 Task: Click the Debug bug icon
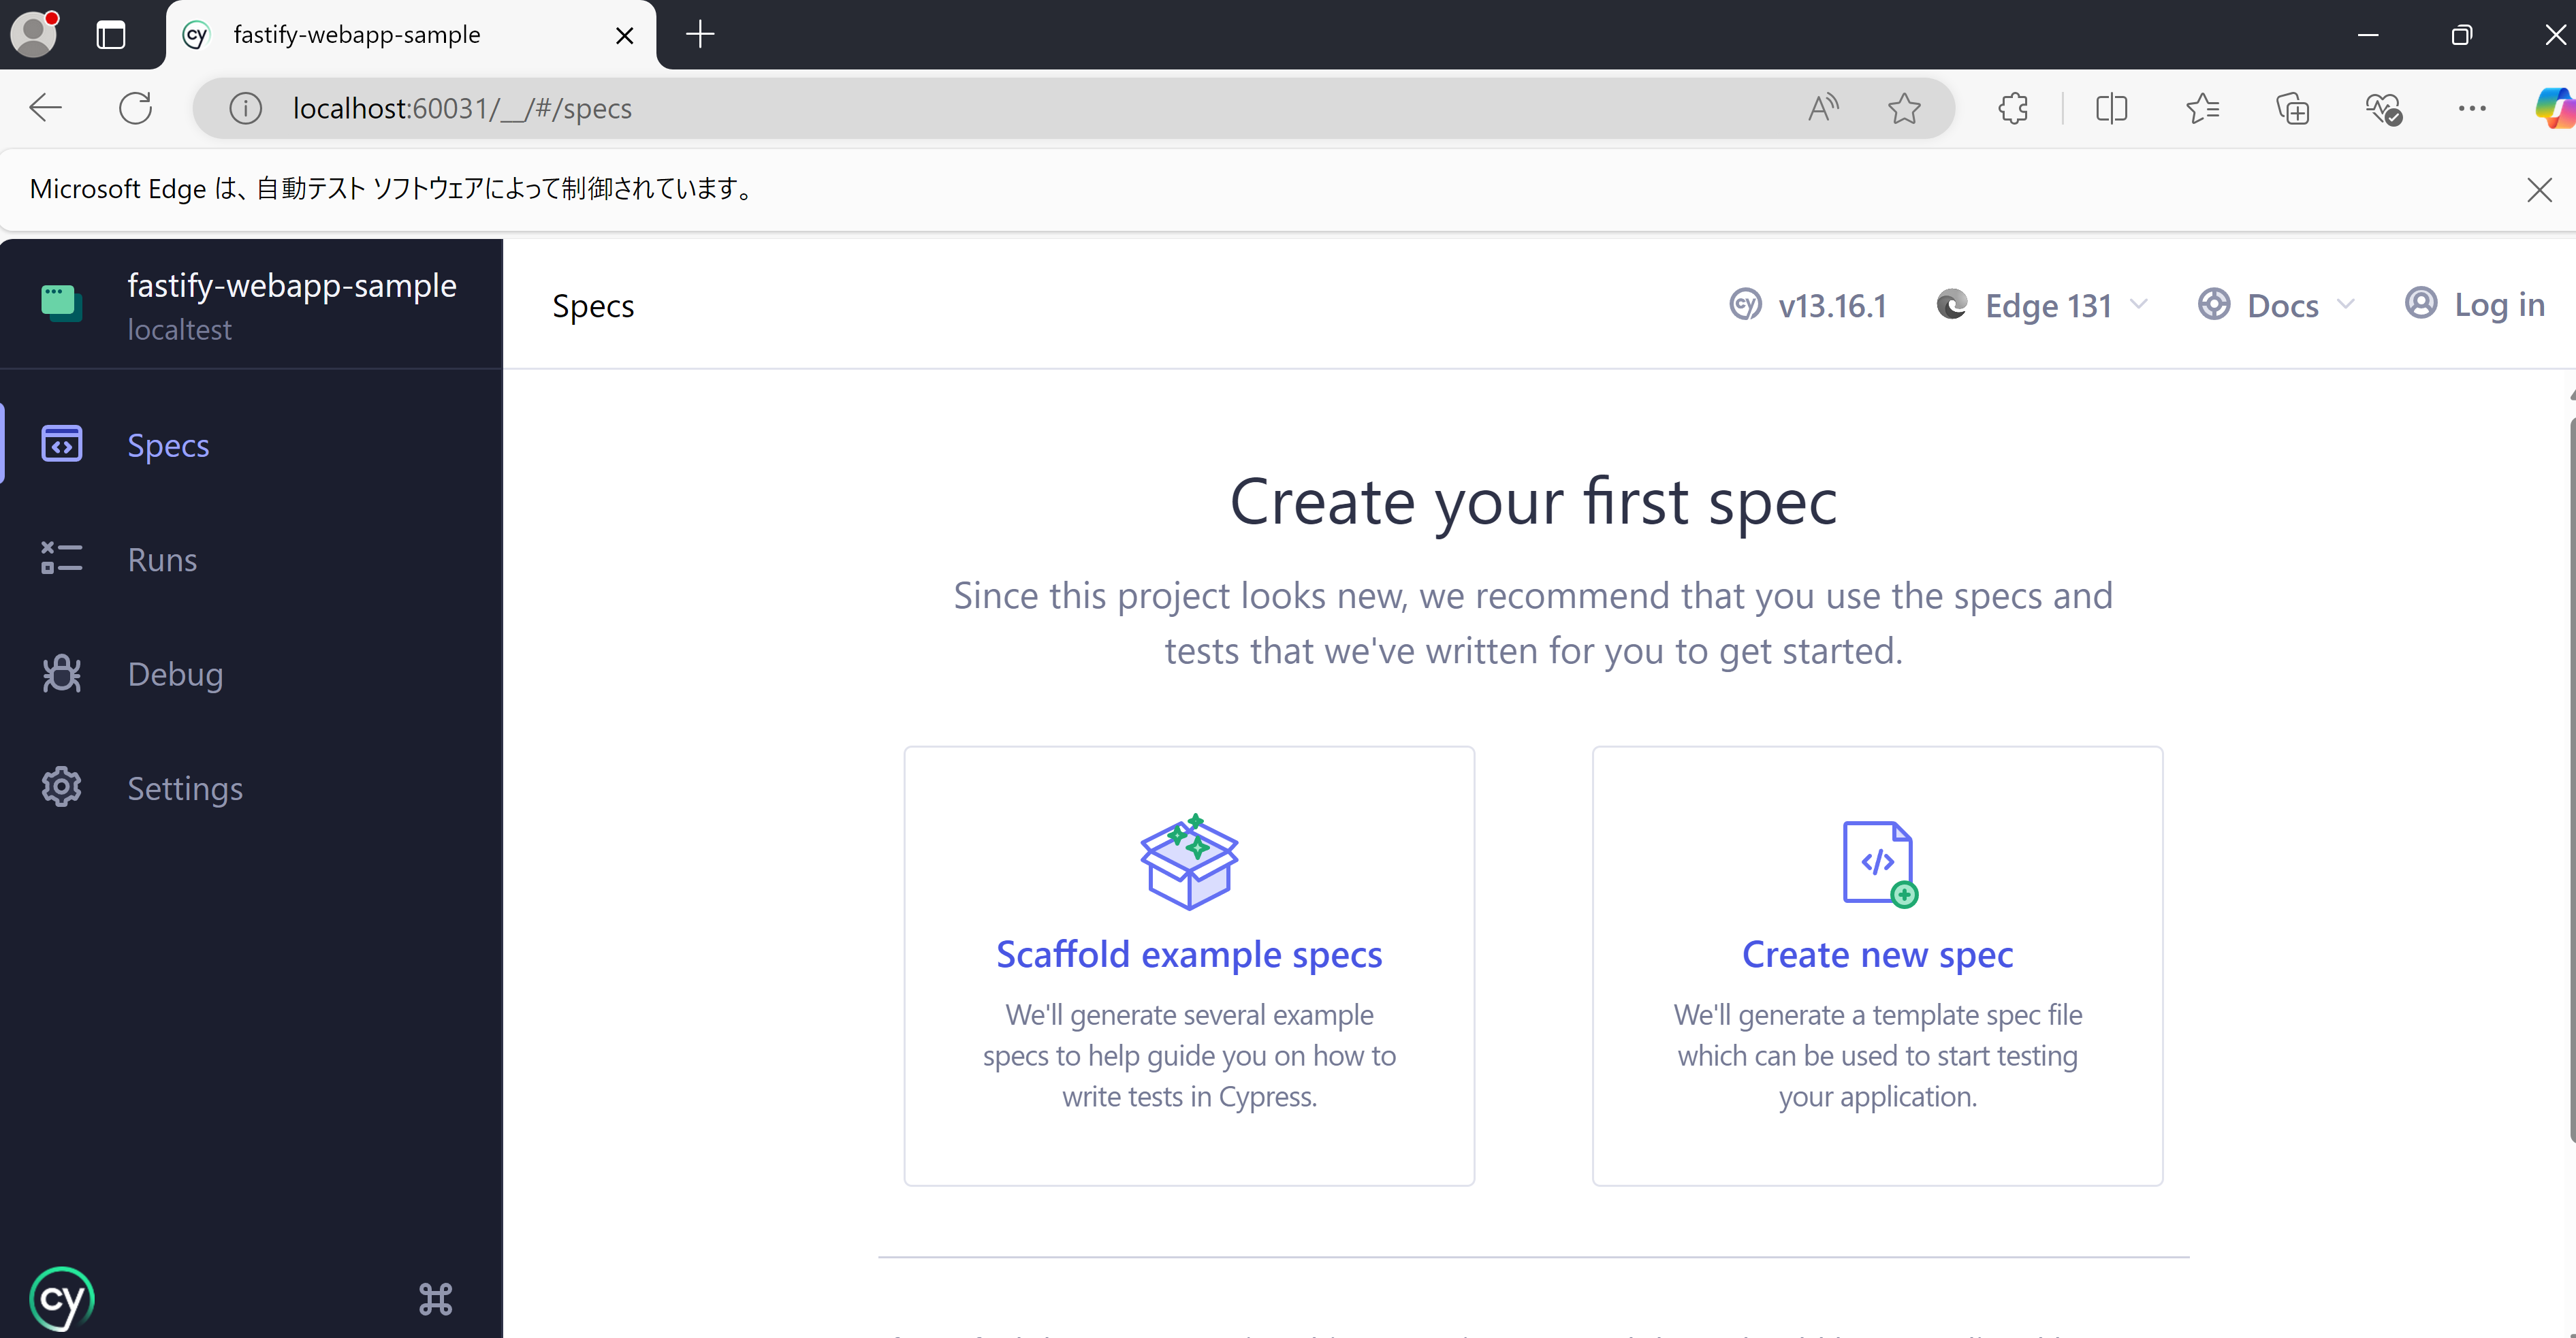(x=61, y=674)
